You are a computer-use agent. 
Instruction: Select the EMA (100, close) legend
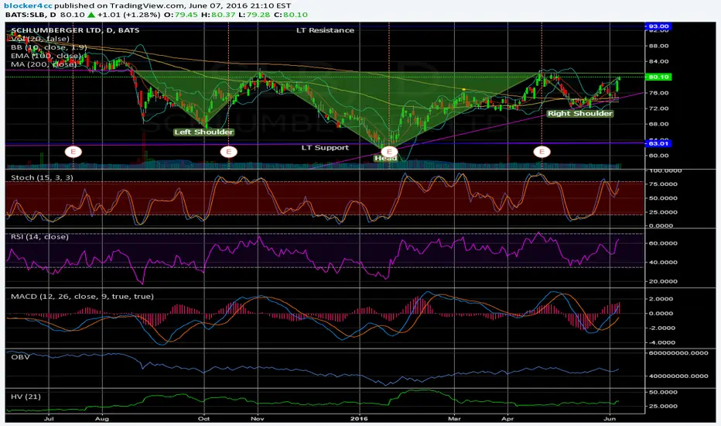click(46, 56)
